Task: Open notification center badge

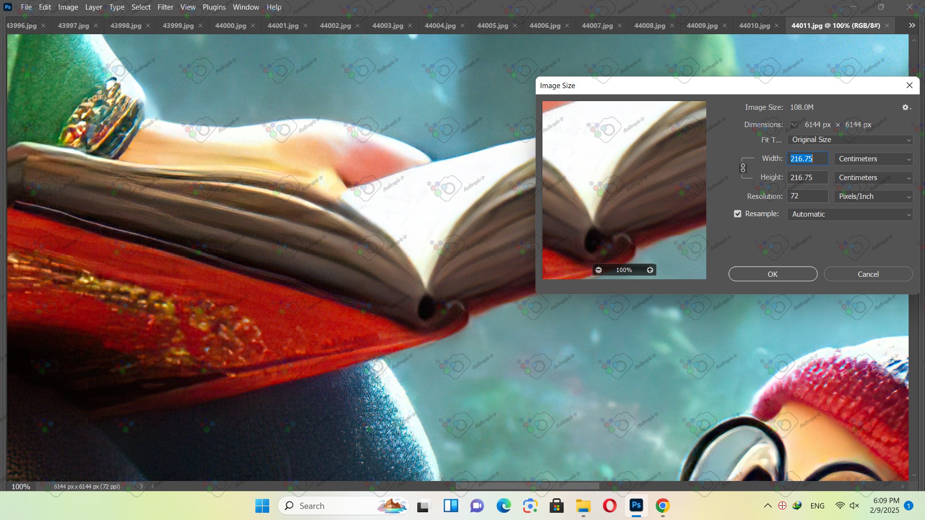Action: coord(909,506)
